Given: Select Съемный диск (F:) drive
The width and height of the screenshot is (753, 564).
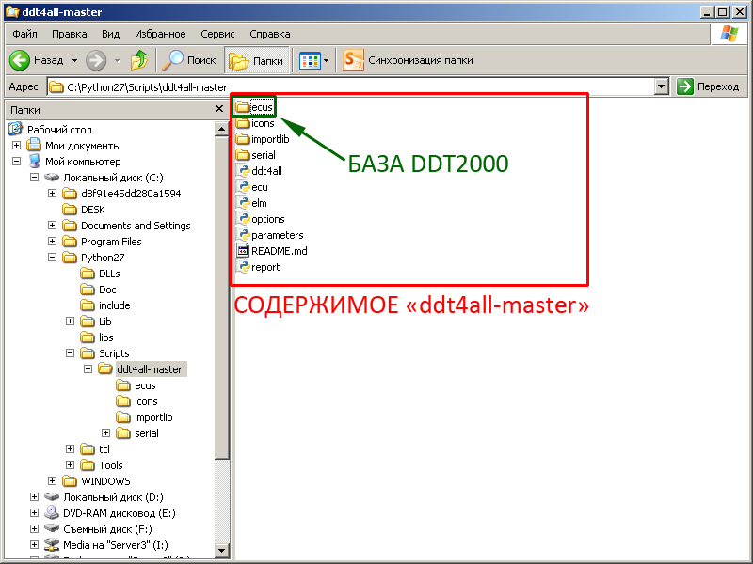Looking at the screenshot, I should click(x=99, y=529).
